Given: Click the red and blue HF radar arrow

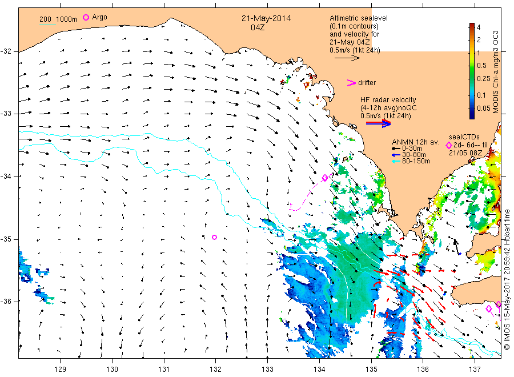Looking at the screenshot, I should tap(379, 123).
